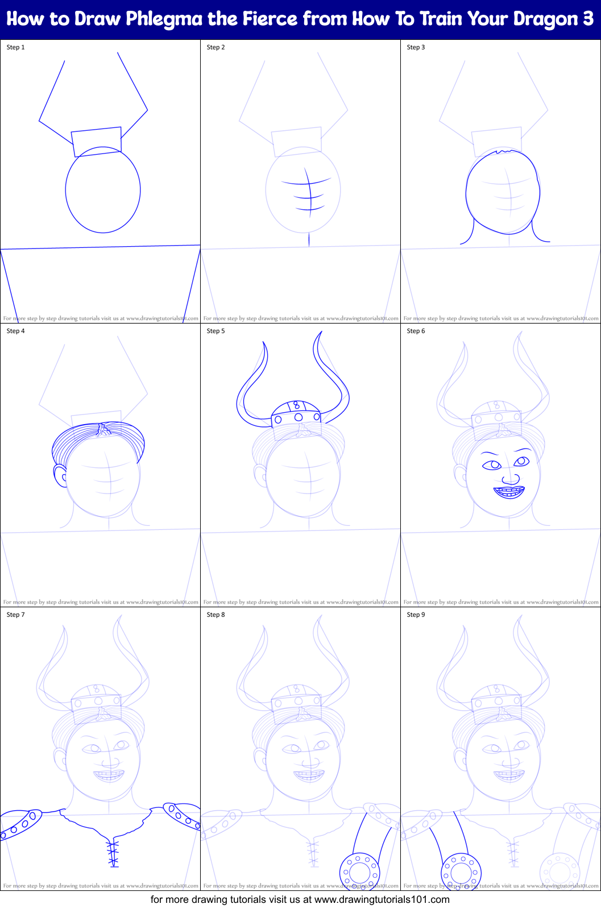Click the bottom footer drawingtutorials101.com text
This screenshot has width=601, height=908.
pos(300,899)
